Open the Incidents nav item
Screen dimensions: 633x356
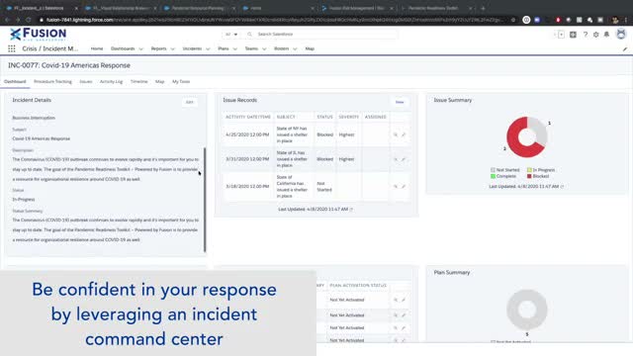click(192, 48)
